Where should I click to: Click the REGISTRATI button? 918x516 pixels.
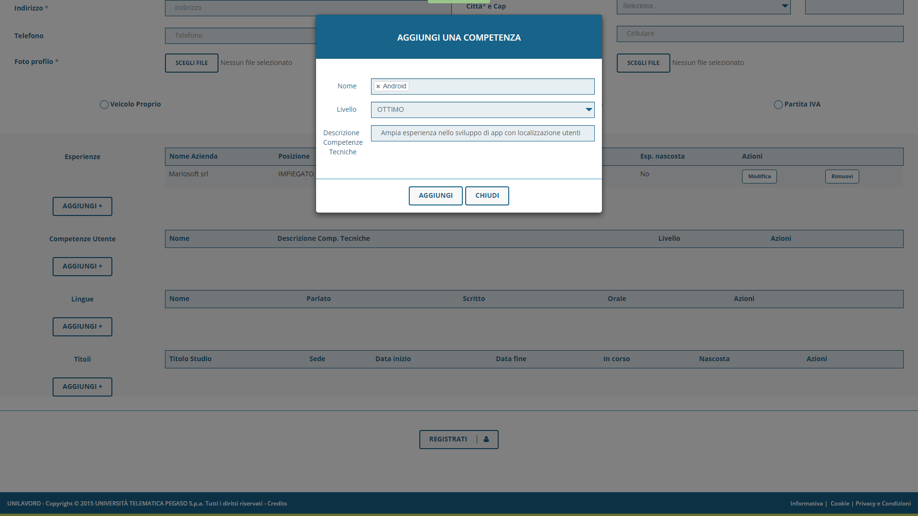click(x=459, y=440)
